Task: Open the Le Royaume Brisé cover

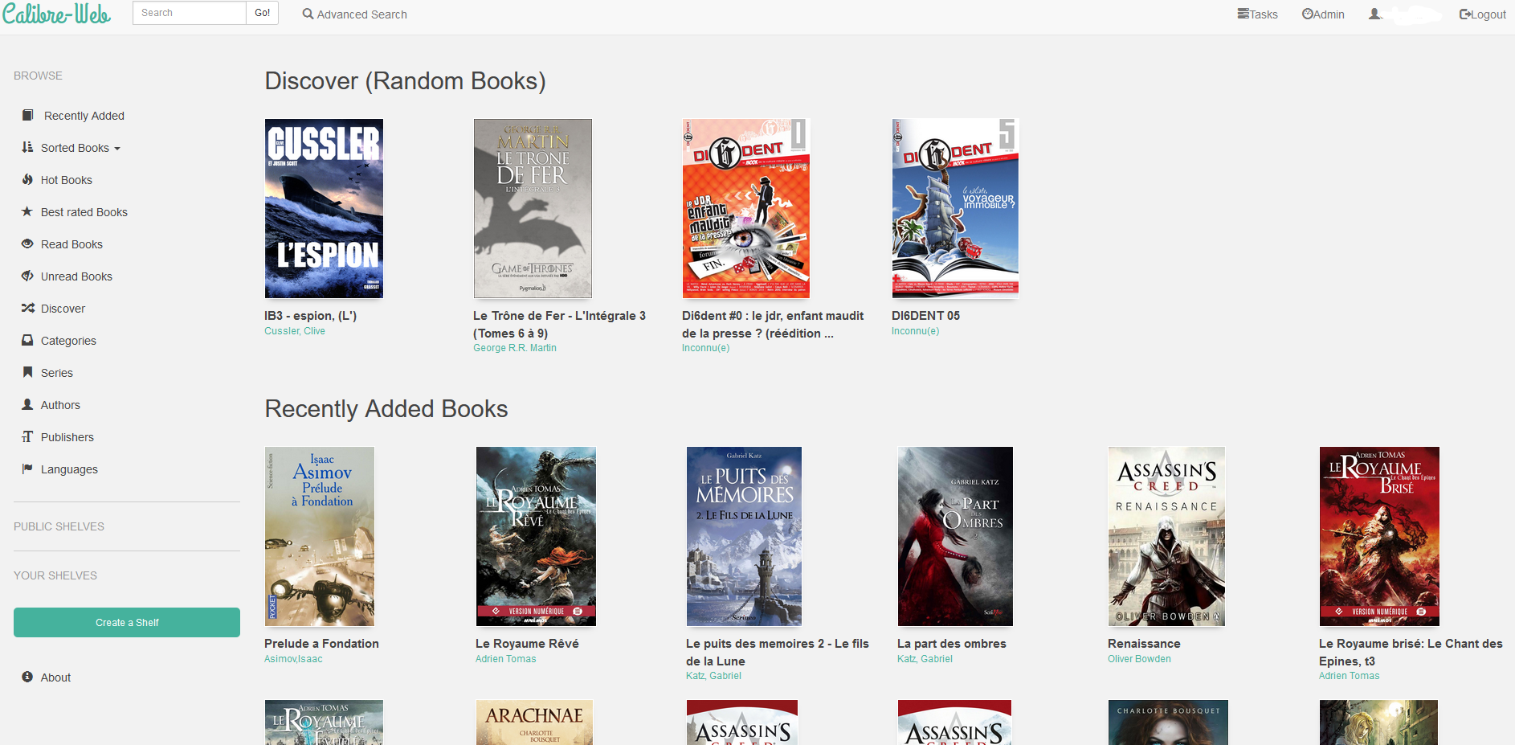Action: pos(1379,537)
